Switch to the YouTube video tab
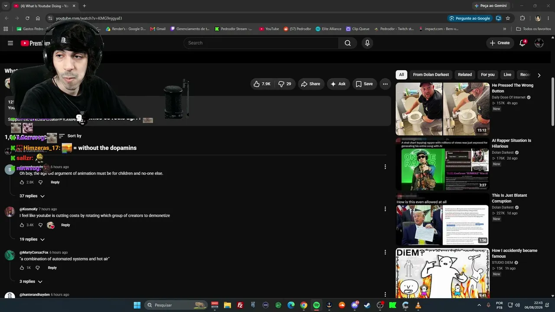 click(43, 6)
